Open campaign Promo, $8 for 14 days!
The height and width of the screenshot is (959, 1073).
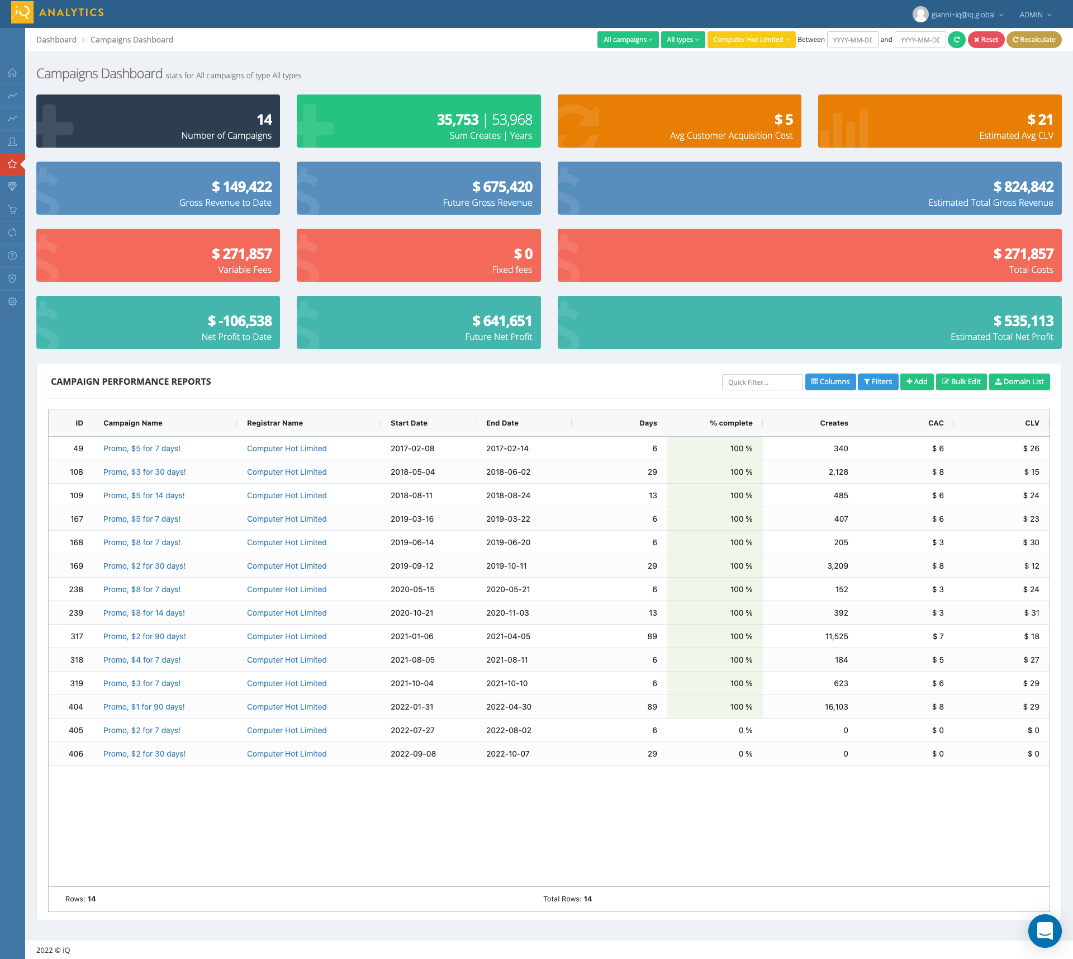[144, 613]
